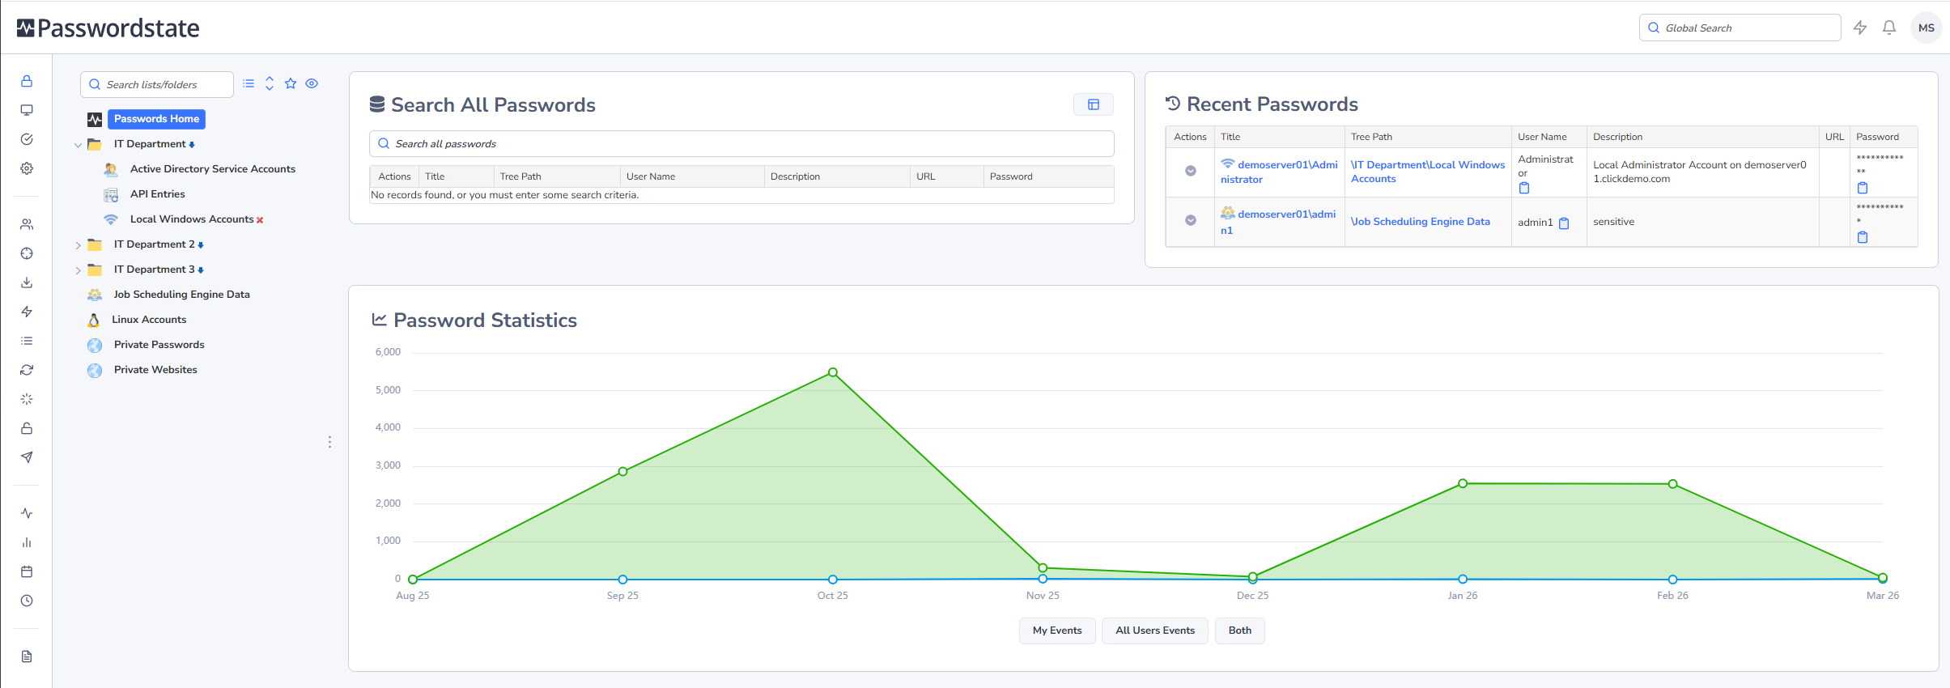Toggle the eye visibility icon above tree
The image size is (1950, 688).
(312, 83)
